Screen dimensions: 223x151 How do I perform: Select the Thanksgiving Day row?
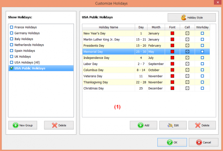[x=146, y=82]
